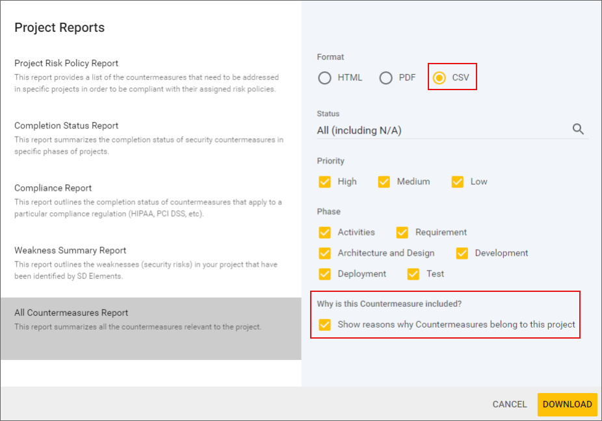The image size is (602, 421).
Task: Toggle the Requirement phase checkbox
Action: pos(402,232)
